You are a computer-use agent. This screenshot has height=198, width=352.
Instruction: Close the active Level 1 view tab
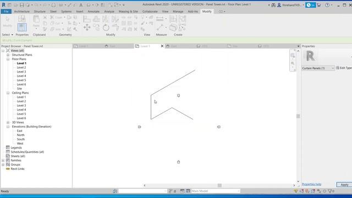[x=162, y=46]
